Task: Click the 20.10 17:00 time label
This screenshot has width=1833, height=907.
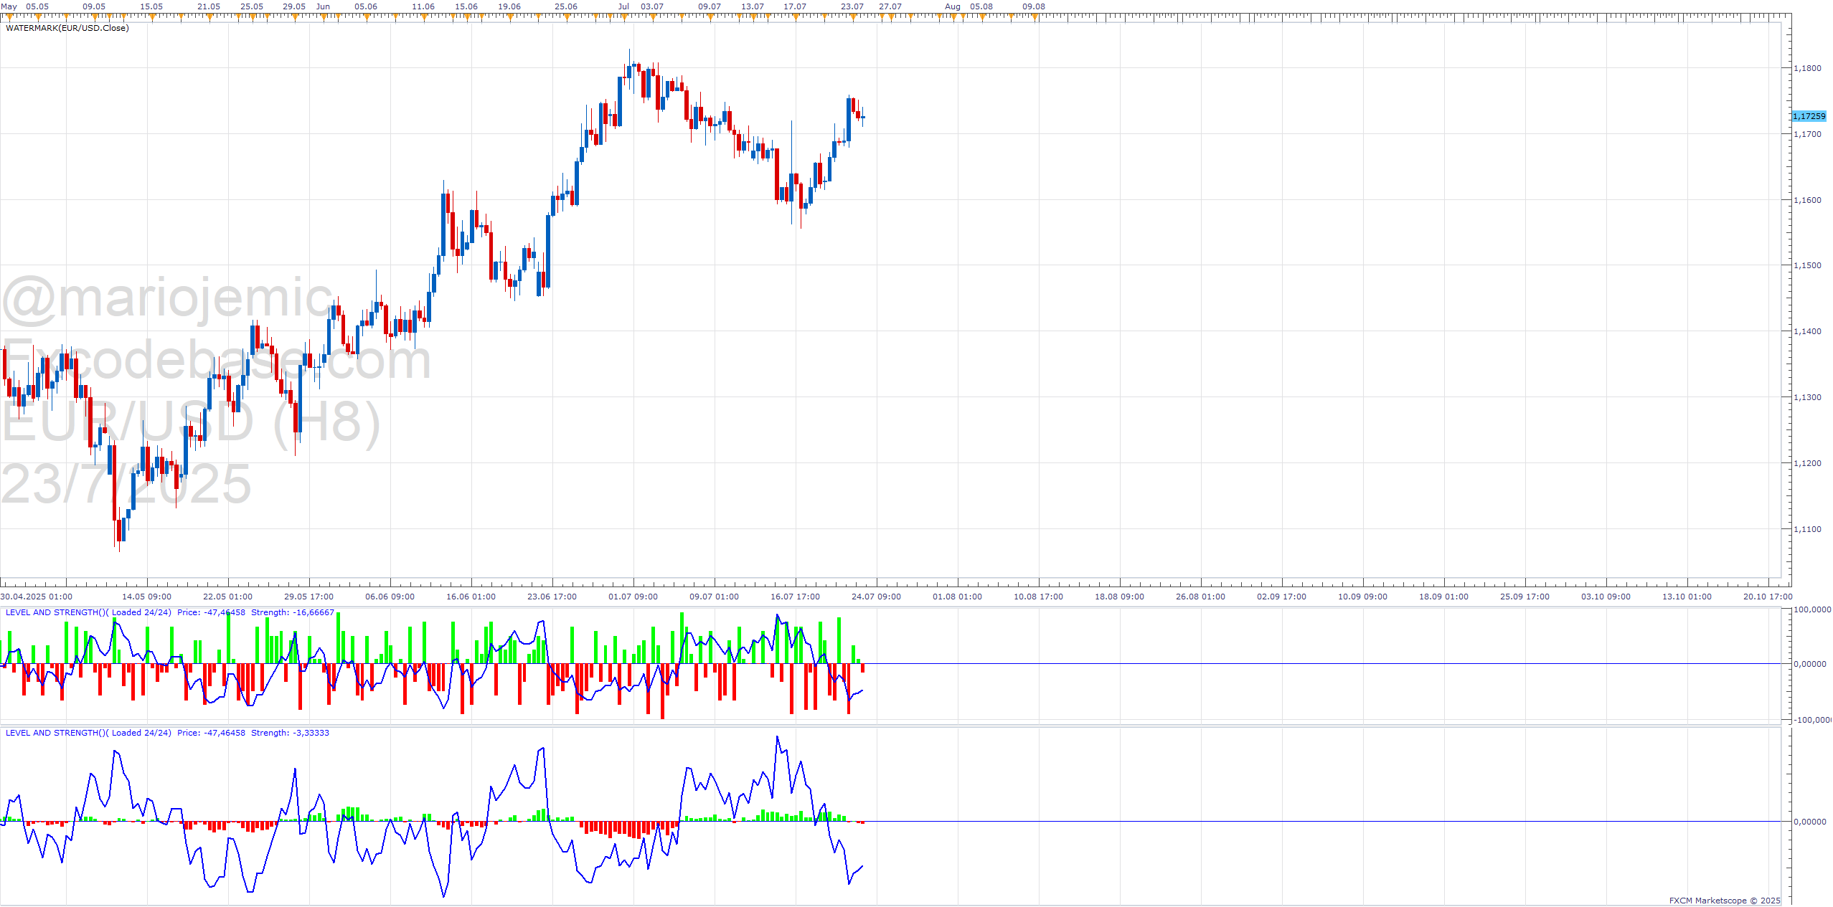Action: (1768, 597)
